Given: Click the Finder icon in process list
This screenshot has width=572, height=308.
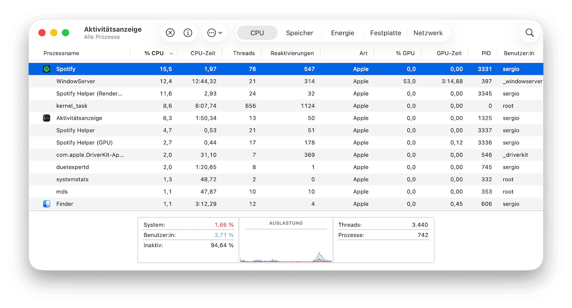Looking at the screenshot, I should 47,204.
